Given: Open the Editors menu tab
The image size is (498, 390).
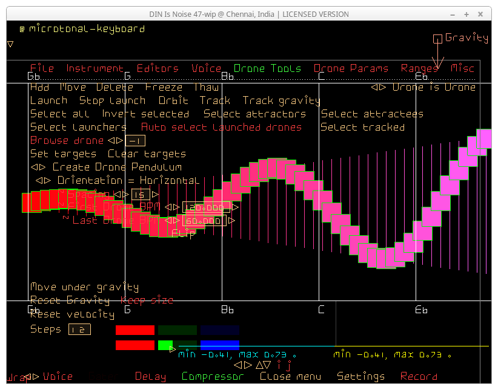Looking at the screenshot, I should click(x=158, y=68).
